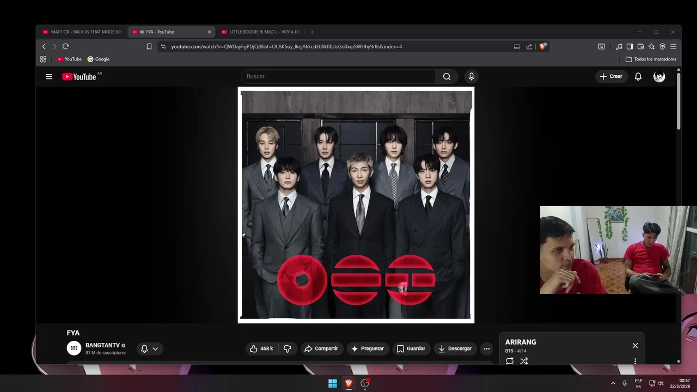
Task: Toggle shuffle on the ARIRANG playlist
Action: tap(524, 361)
